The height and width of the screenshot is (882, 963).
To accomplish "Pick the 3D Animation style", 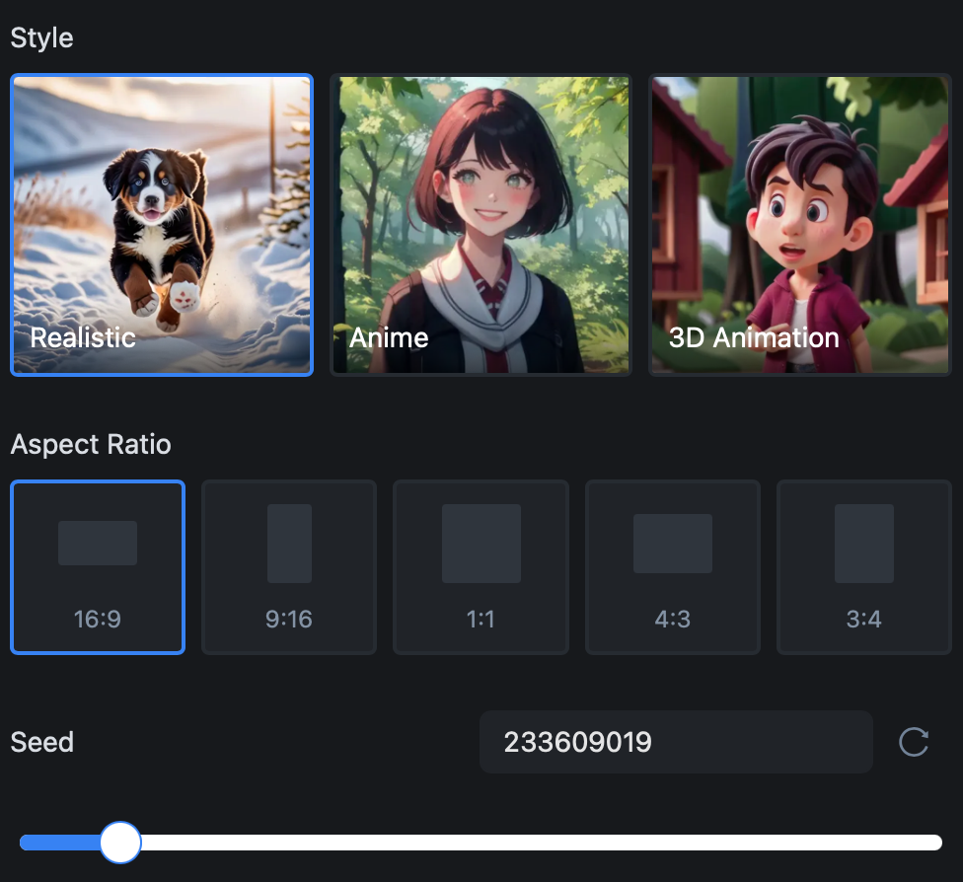I will 800,225.
